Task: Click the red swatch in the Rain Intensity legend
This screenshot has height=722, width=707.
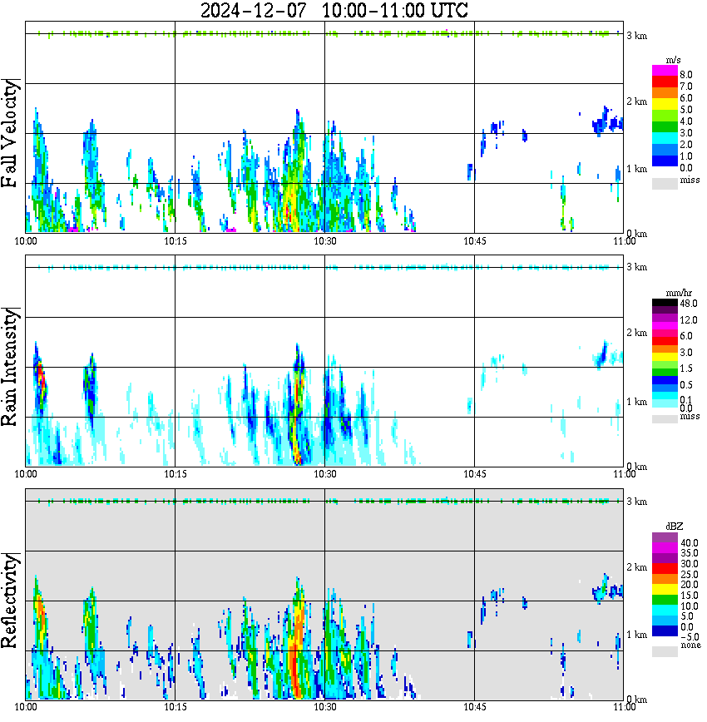Action: 665,340
